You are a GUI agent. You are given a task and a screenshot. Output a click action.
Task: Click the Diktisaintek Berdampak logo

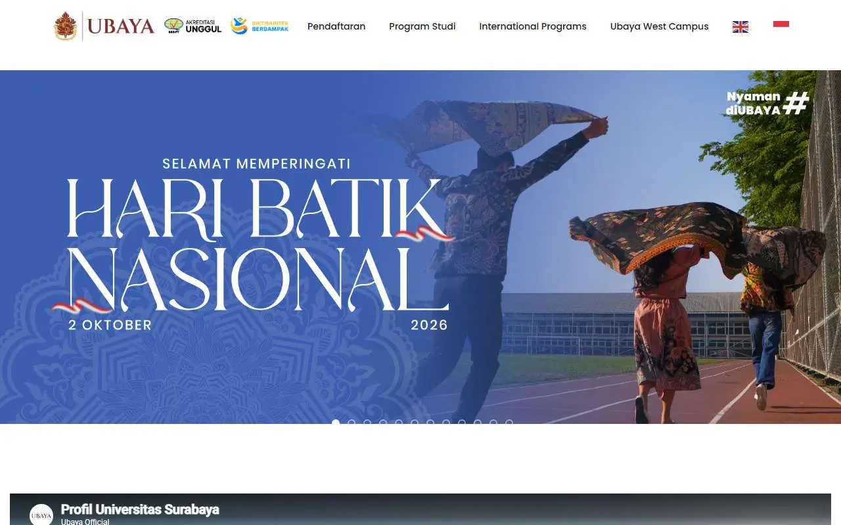click(x=260, y=26)
